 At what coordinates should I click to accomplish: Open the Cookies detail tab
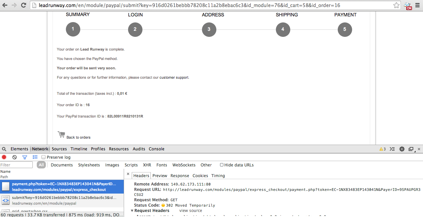[200, 176]
